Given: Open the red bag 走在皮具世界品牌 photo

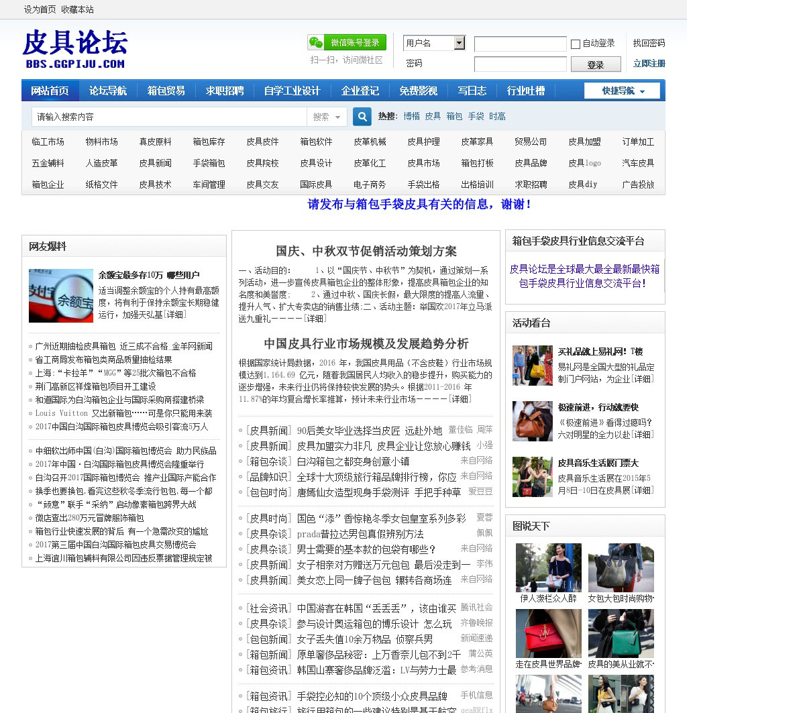Looking at the screenshot, I should pos(548,633).
